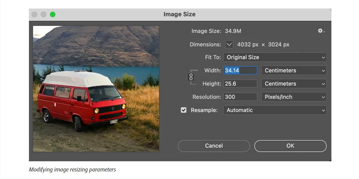Open the Height units Centimeters dropdown
This screenshot has width=359, height=179.
[293, 84]
